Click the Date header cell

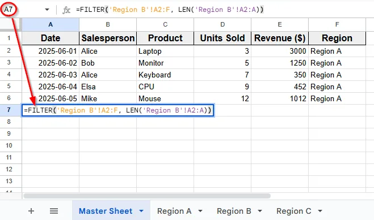[x=51, y=38]
